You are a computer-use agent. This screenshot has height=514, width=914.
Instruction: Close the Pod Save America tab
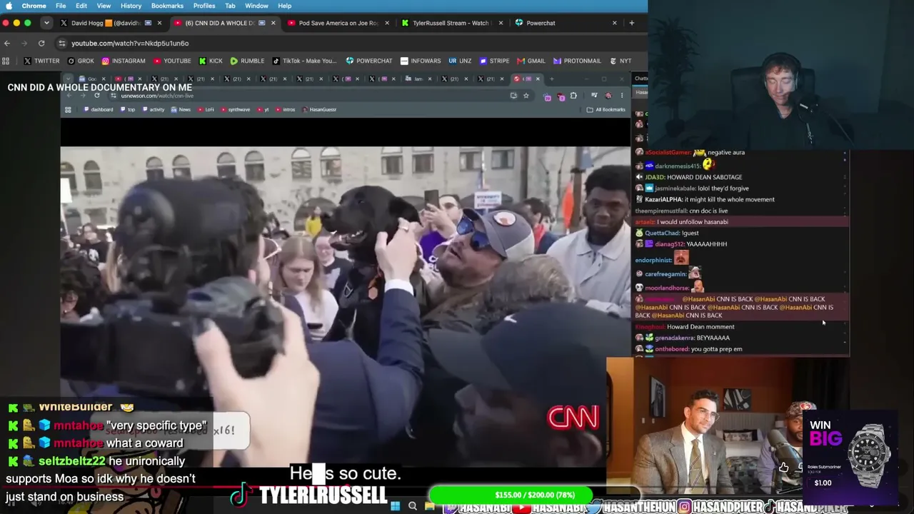pyautogui.click(x=387, y=23)
